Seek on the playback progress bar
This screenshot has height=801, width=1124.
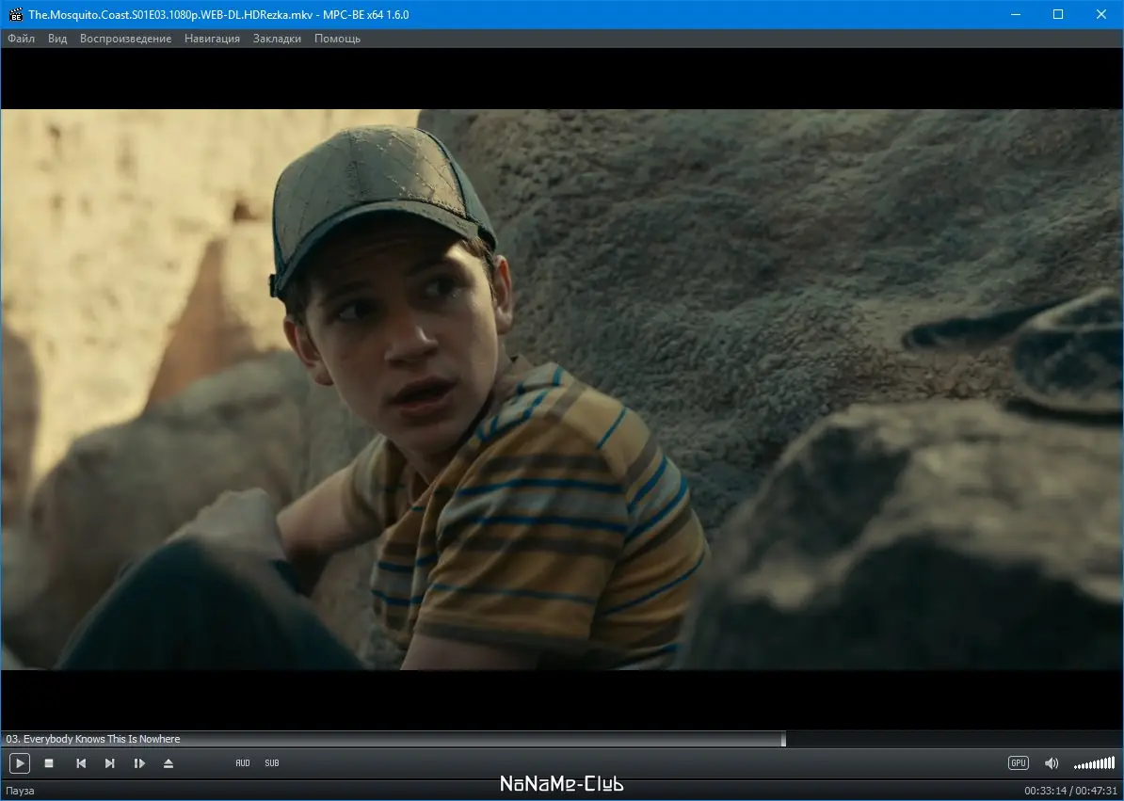[x=562, y=739]
